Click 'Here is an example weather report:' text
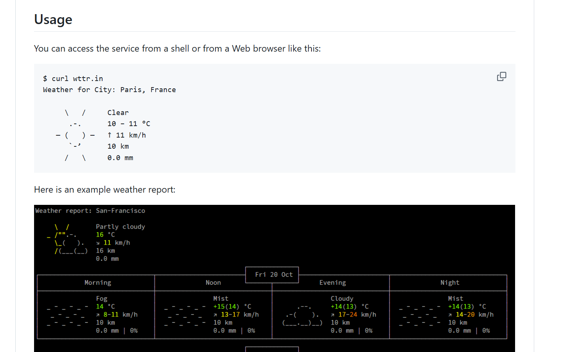This screenshot has height=352, width=561. click(105, 190)
